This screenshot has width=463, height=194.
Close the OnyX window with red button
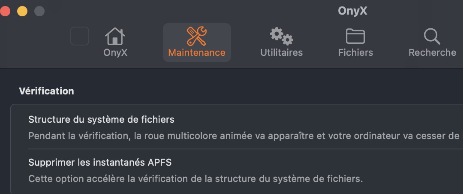coord(5,11)
